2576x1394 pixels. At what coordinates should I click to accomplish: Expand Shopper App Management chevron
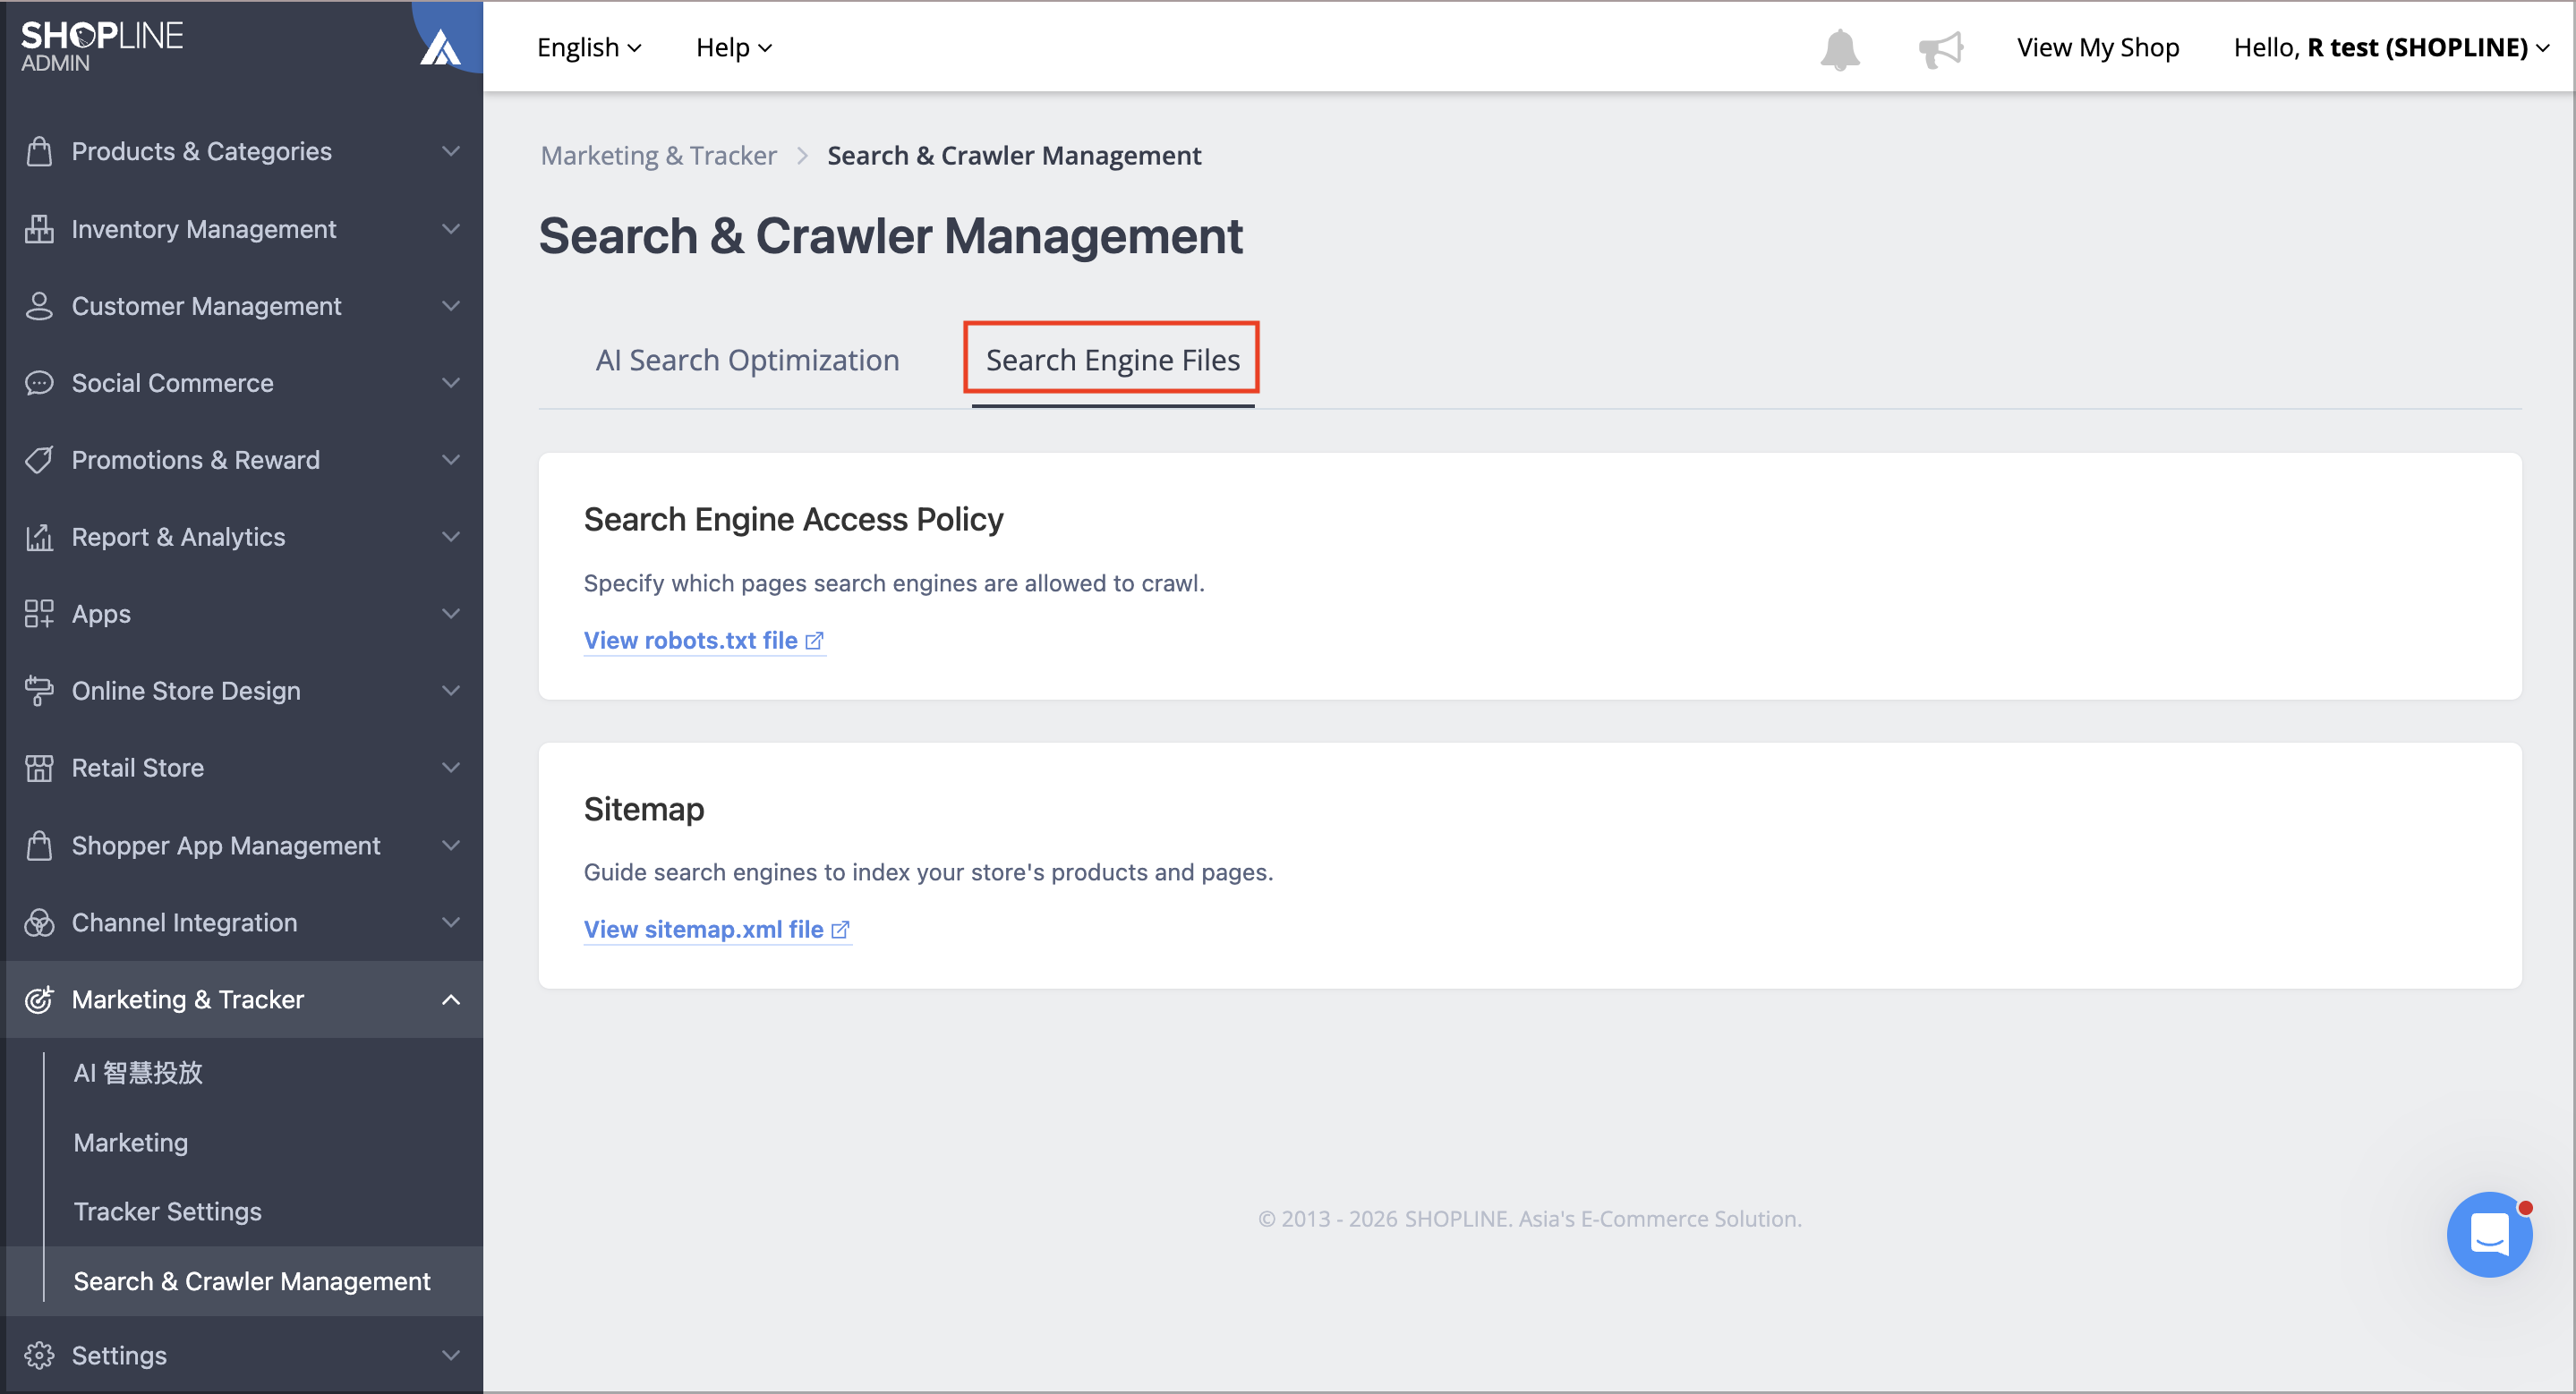click(451, 846)
